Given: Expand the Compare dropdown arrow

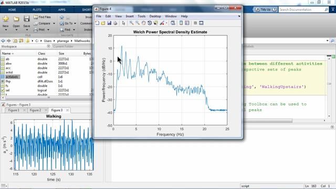Looking at the screenshot, I should point(54,23).
